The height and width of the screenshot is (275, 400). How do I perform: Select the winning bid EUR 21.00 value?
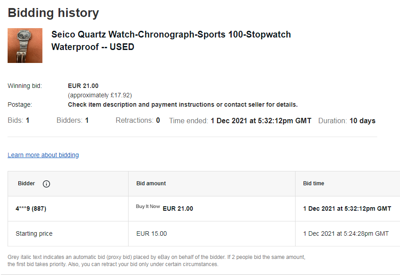tap(83, 86)
